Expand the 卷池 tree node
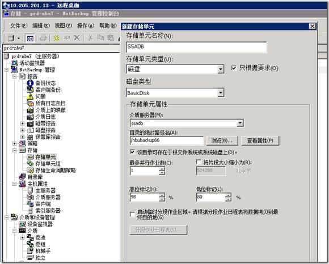The image size is (329, 264). (x=22, y=237)
